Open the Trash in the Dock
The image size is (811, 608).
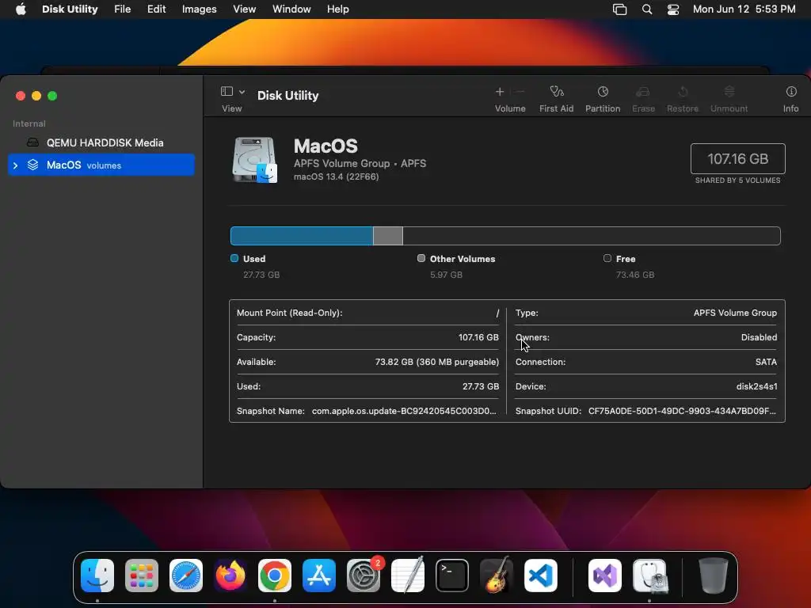coord(714,576)
